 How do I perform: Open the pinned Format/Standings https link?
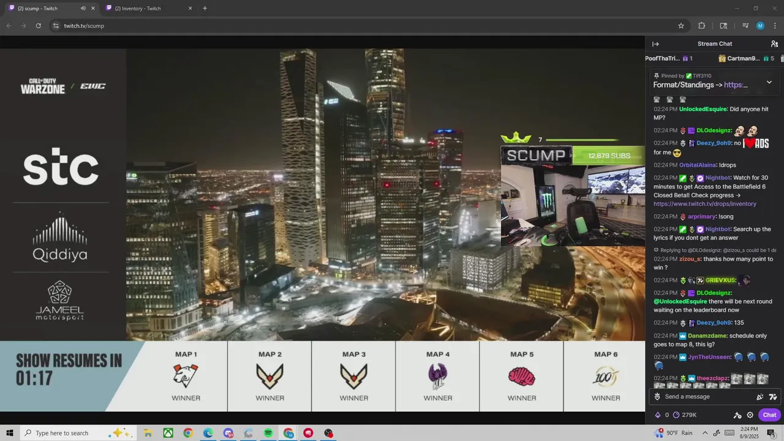736,85
